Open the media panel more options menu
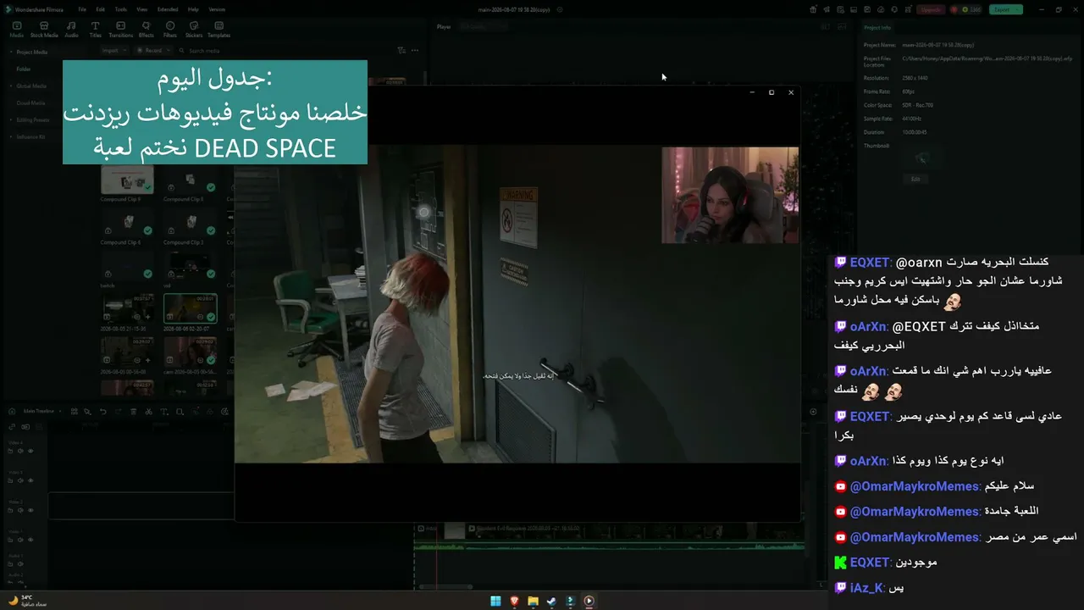The width and height of the screenshot is (1084, 610). (x=415, y=51)
